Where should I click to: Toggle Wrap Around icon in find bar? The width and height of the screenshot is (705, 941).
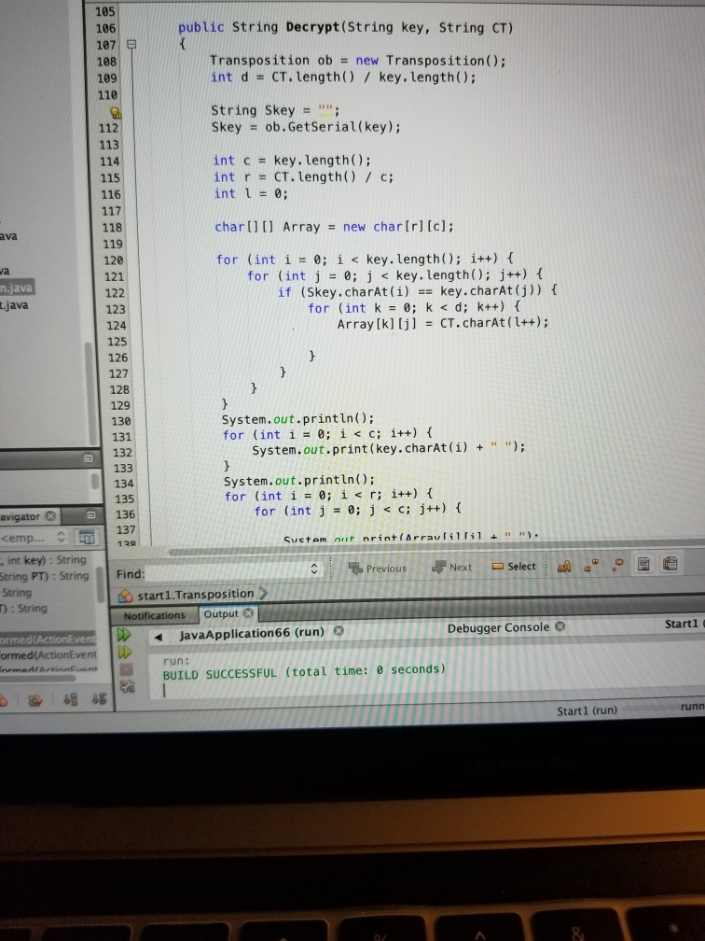point(670,564)
